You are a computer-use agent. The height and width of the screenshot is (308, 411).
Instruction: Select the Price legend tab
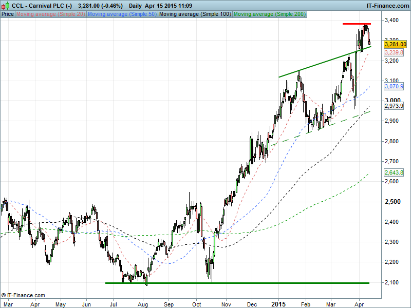[x=8, y=14]
